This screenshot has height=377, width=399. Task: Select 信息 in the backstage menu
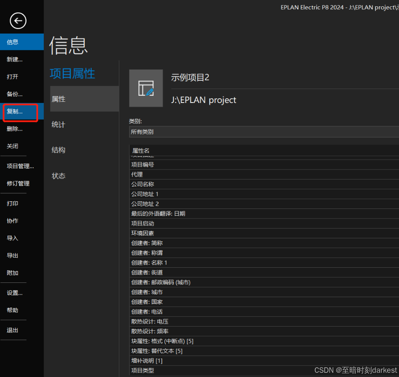(22, 42)
